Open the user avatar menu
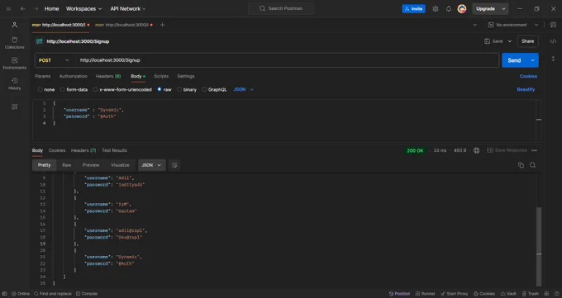Screen dimensions: 562x298 [462, 8]
